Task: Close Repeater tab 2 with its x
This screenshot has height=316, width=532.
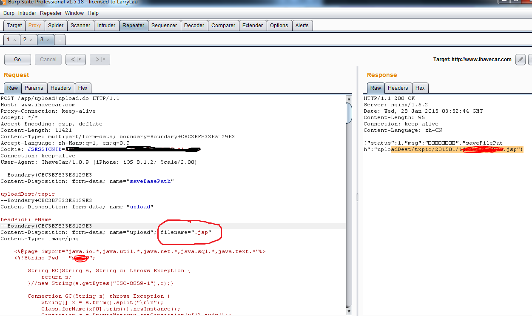Action: [x=31, y=40]
